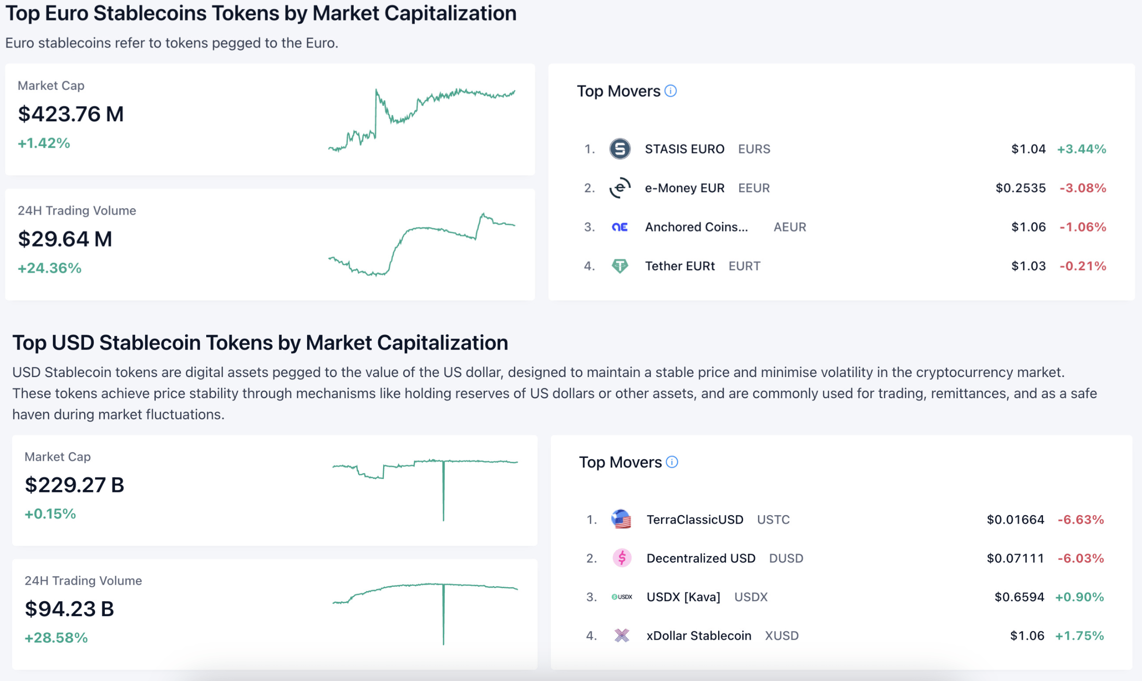Open the e-Money EUR token name
This screenshot has width=1142, height=681.
pos(684,188)
